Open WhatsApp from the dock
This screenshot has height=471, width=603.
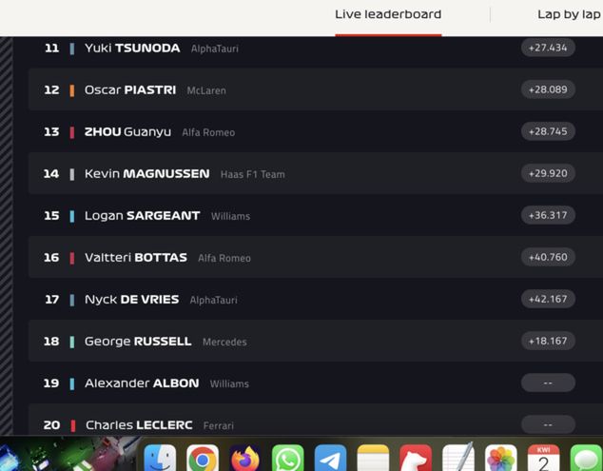(x=287, y=459)
